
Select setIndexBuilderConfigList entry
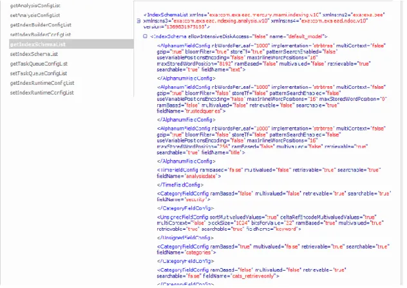point(41,35)
